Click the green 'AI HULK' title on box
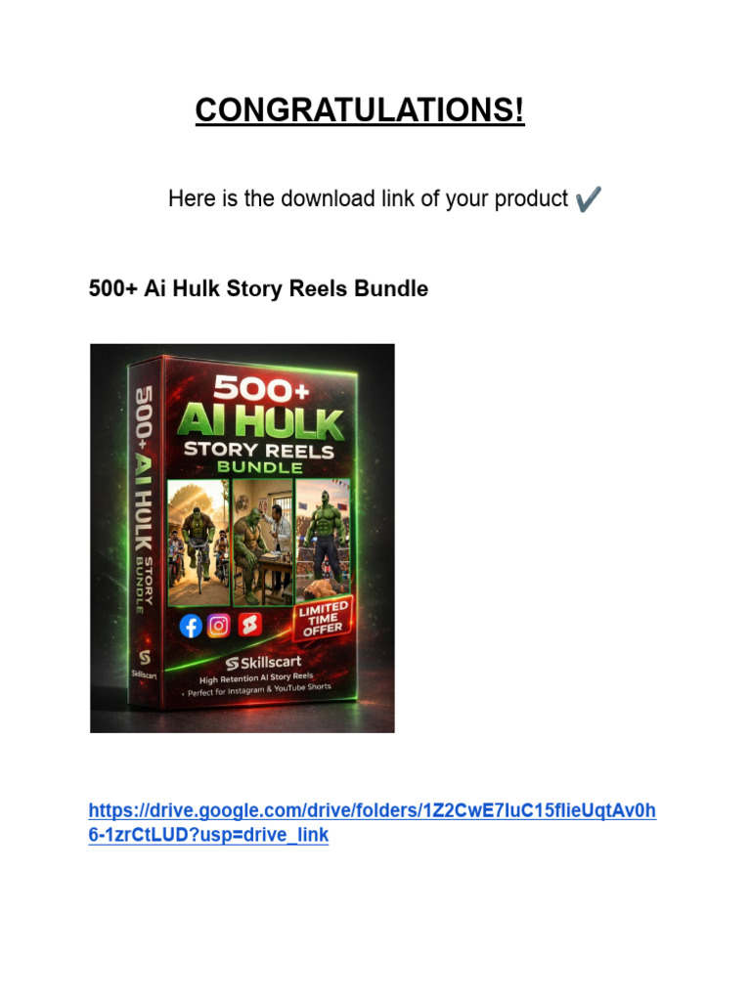Screen dimensions: 751x1001 click(x=260, y=421)
